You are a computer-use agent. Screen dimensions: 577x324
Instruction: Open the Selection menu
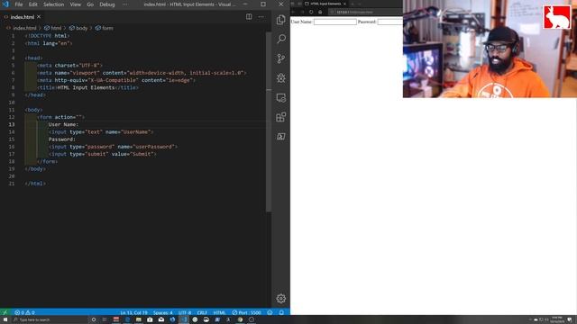(x=53, y=4)
